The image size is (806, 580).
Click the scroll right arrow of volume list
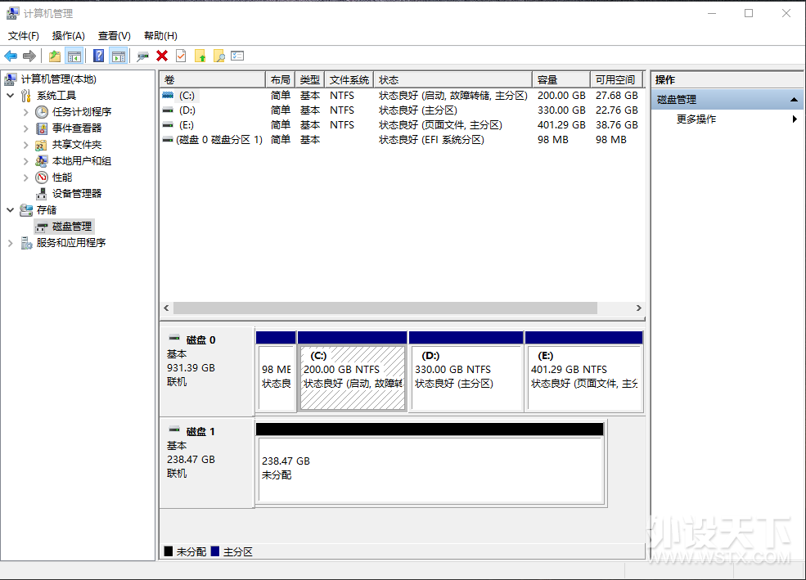point(638,308)
